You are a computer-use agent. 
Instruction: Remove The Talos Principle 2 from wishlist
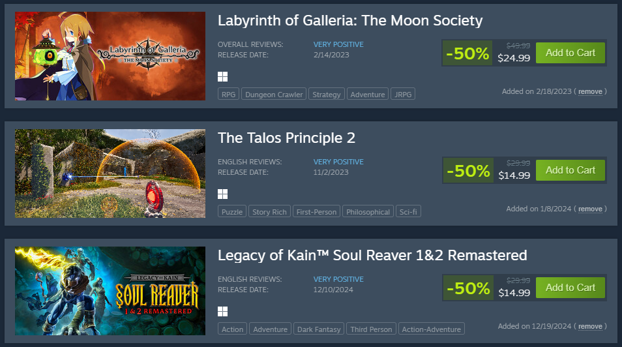(590, 209)
